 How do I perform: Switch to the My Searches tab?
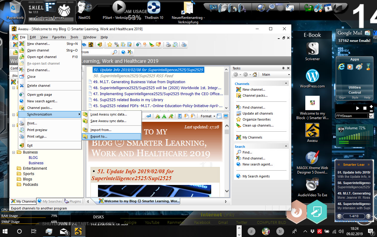[50, 201]
